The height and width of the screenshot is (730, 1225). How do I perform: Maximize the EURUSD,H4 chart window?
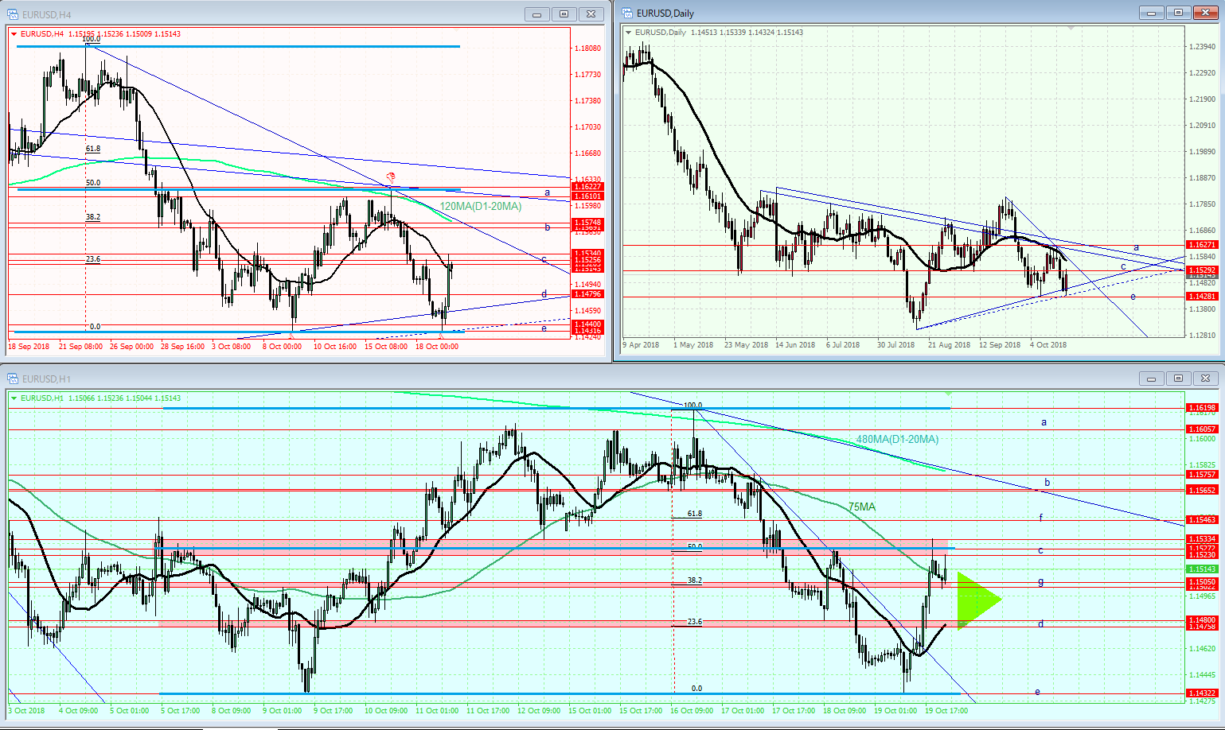tap(564, 14)
